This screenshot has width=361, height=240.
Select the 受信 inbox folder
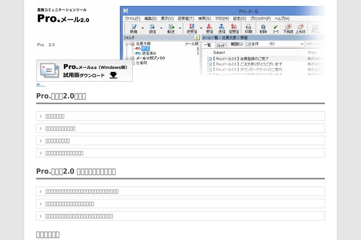point(145,49)
